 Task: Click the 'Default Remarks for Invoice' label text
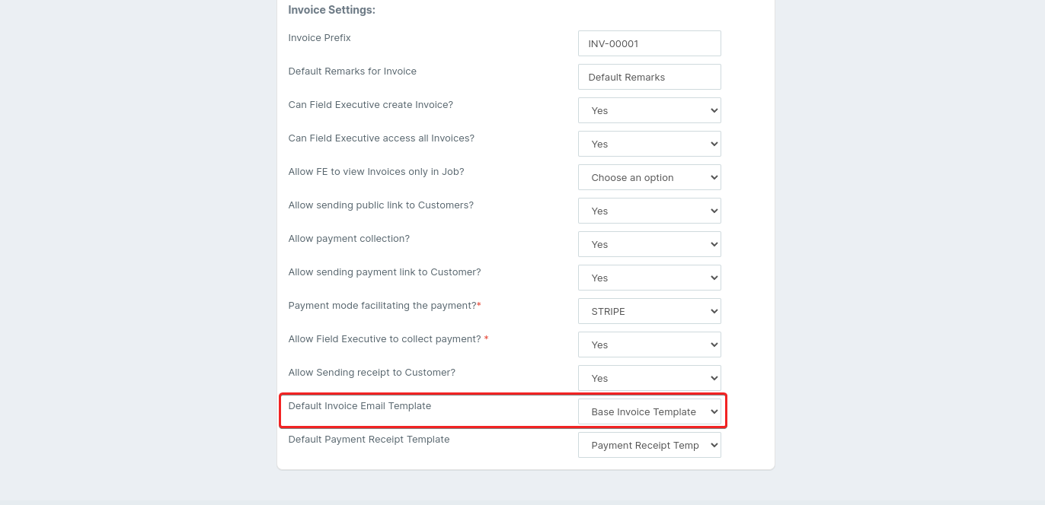(352, 71)
